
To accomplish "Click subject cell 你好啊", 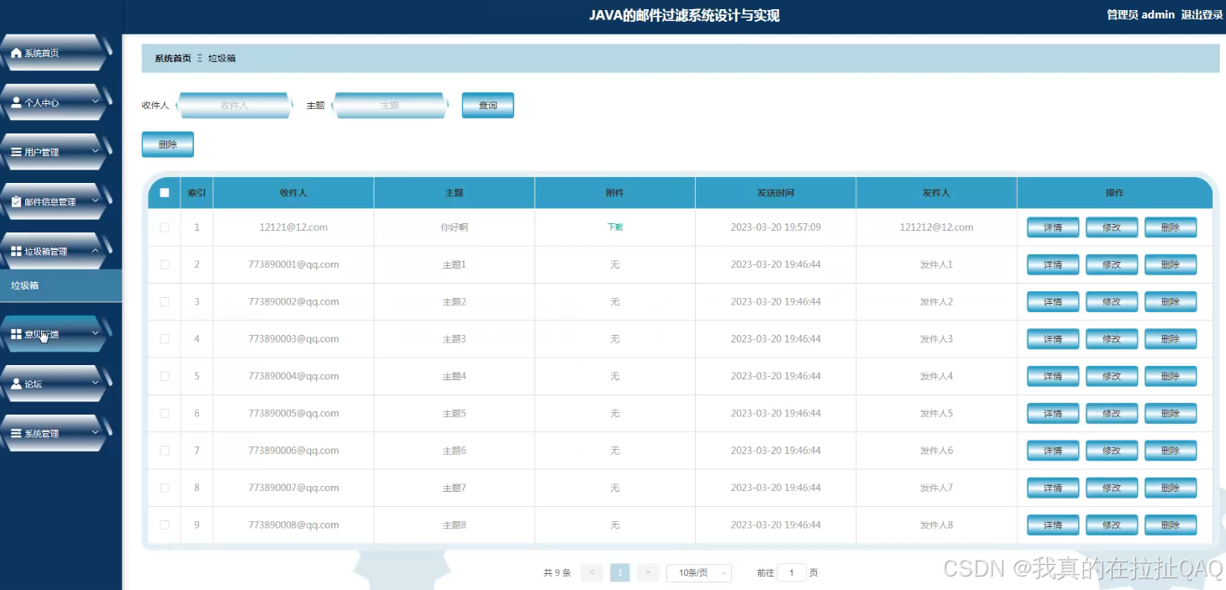I will (x=454, y=227).
